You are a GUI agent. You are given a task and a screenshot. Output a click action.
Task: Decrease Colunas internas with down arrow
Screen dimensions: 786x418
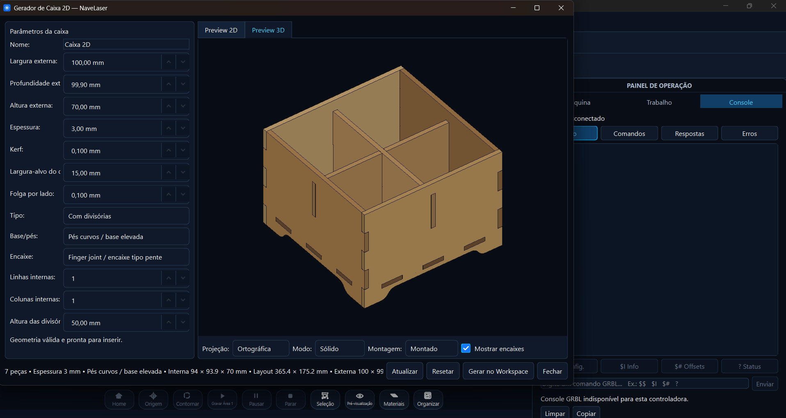183,301
